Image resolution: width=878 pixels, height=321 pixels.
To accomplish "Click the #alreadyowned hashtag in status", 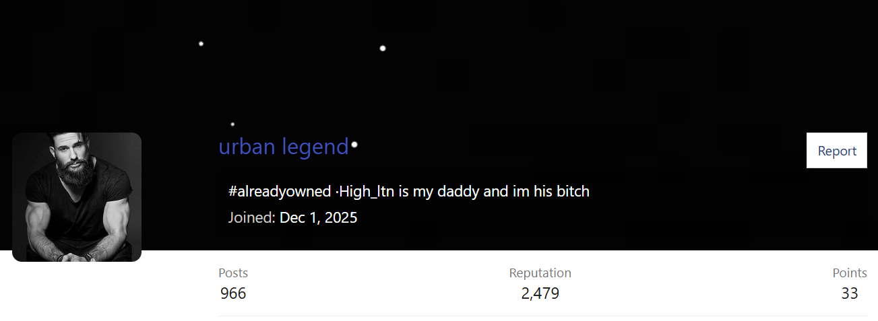I will click(280, 191).
